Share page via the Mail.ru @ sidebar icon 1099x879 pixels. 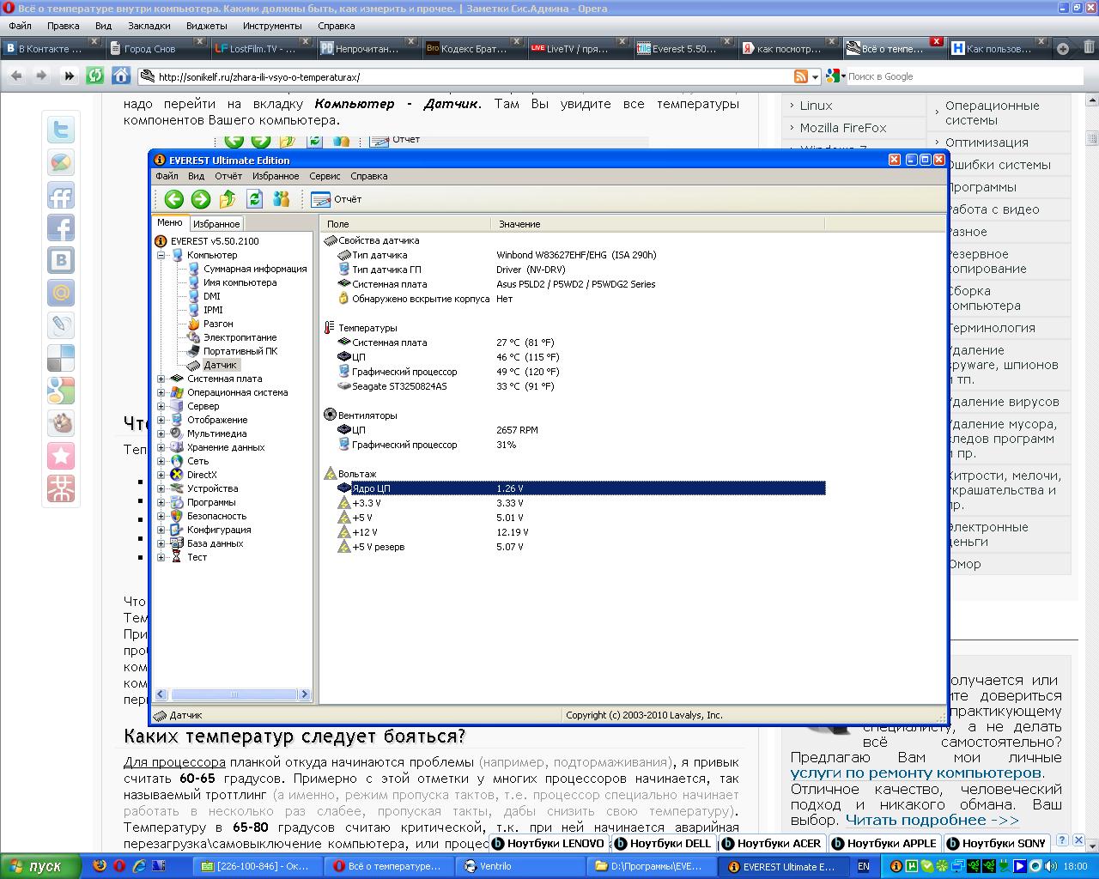(x=61, y=293)
